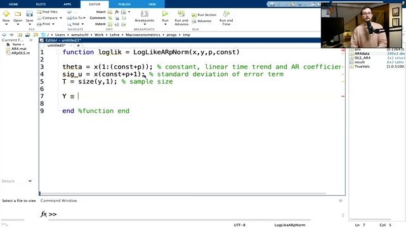Click the up one level folder icon
This screenshot has width=406, height=228.
click(20, 35)
